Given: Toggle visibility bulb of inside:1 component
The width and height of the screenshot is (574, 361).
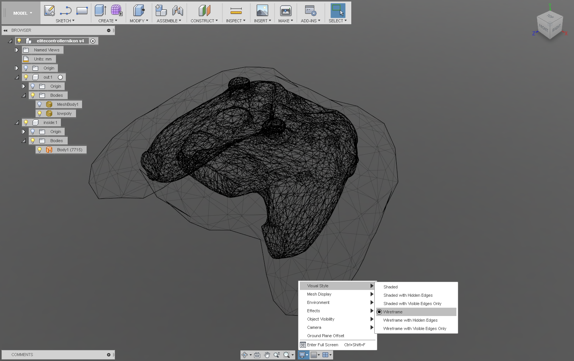Looking at the screenshot, I should pos(26,122).
